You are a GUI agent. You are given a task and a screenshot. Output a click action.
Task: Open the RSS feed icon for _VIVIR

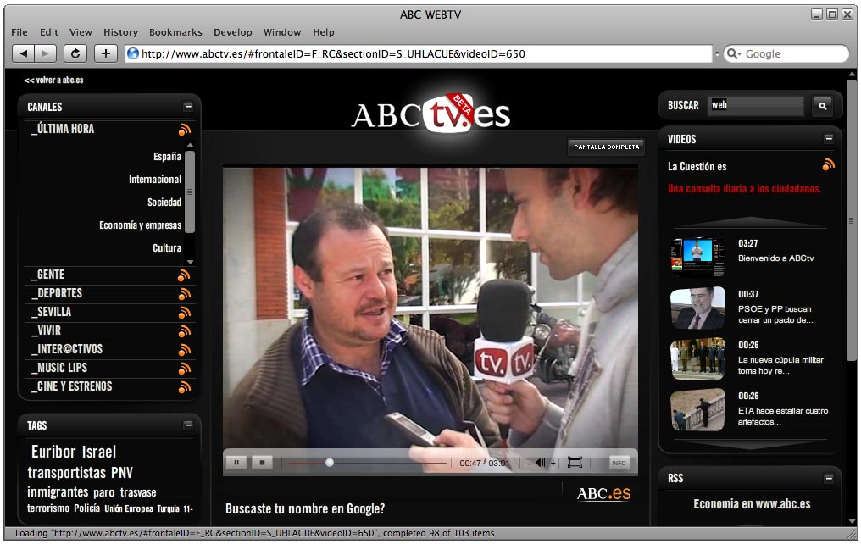tap(185, 331)
